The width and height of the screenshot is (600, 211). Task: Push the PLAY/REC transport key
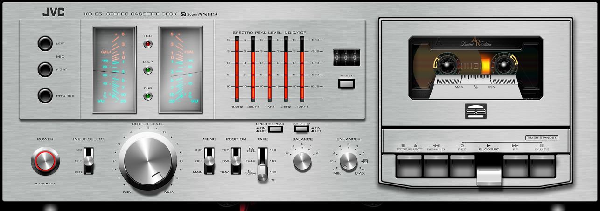[489, 177]
